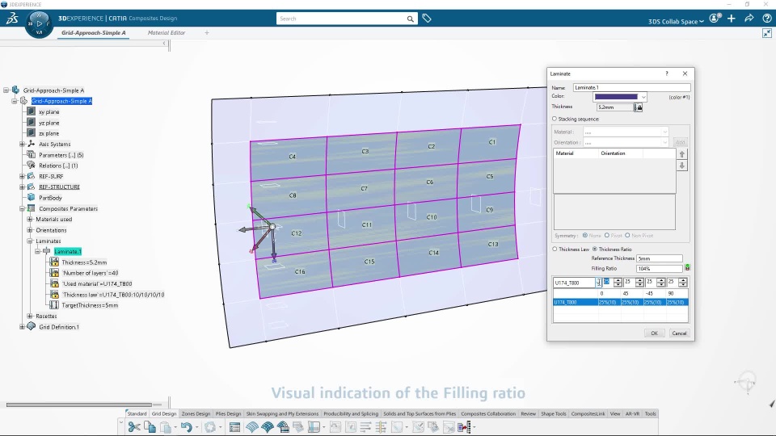Click the Add plus icon in top bar
776x436 pixels.
(x=732, y=19)
